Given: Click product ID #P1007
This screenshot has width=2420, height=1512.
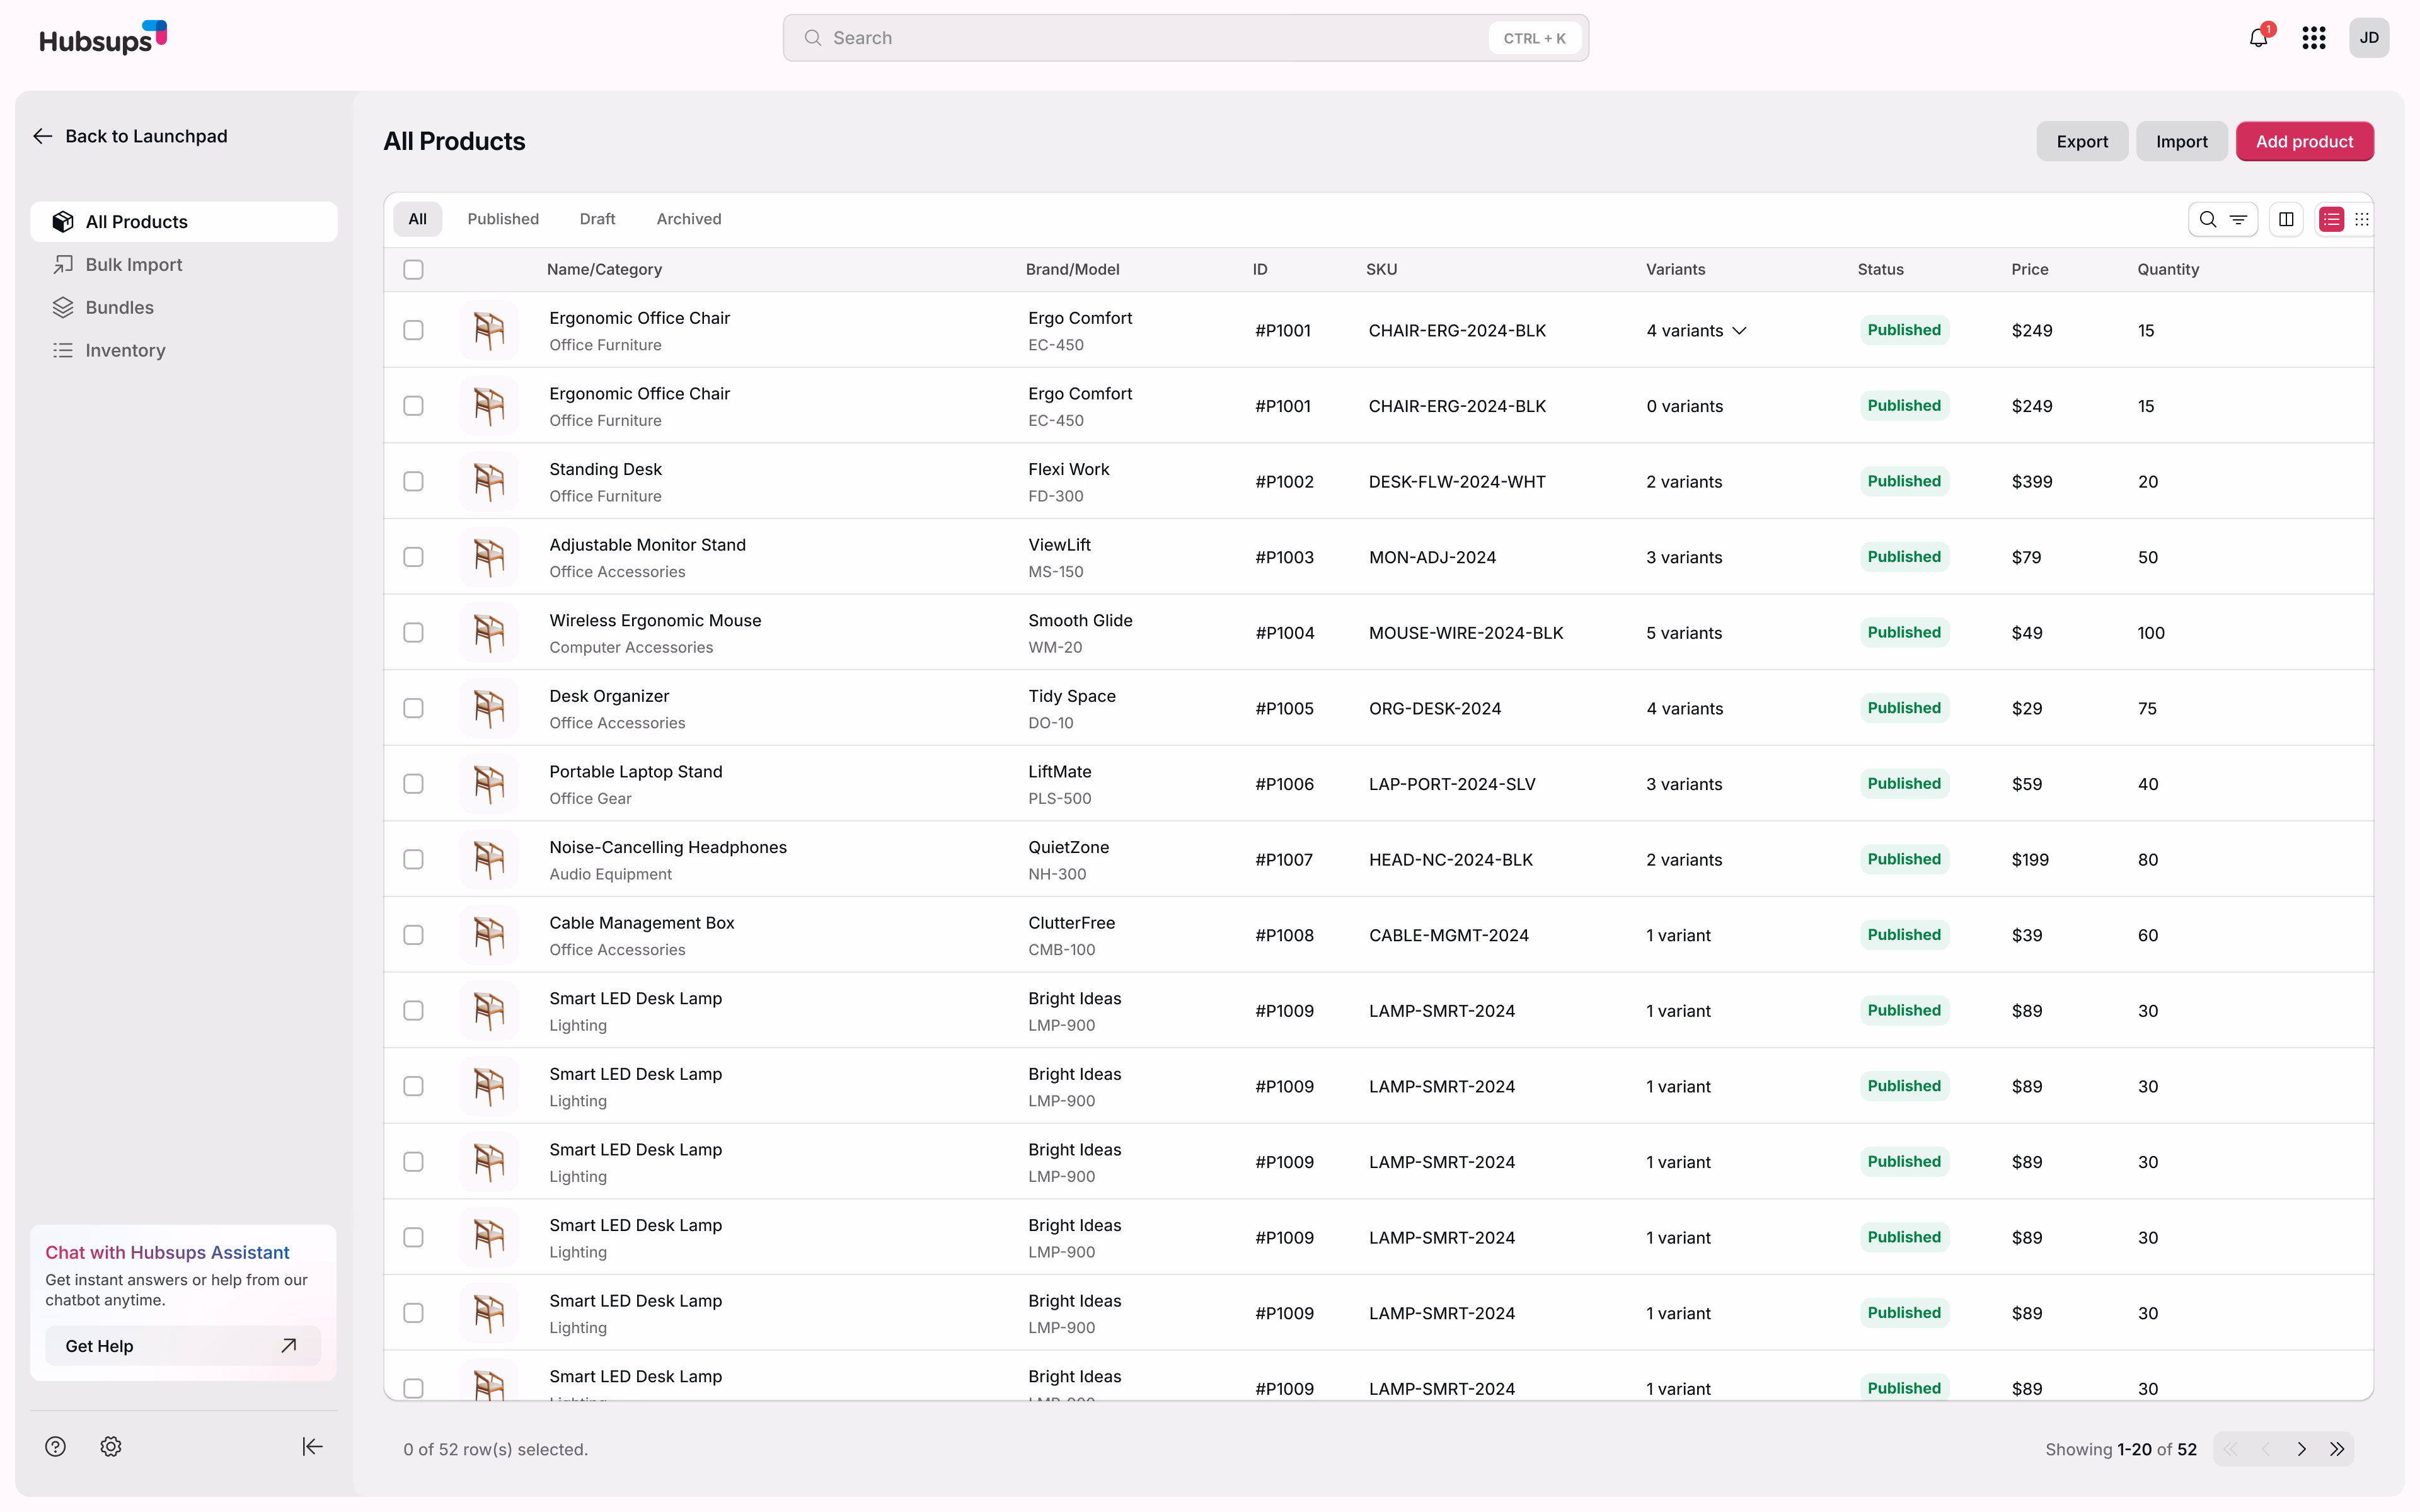Looking at the screenshot, I should 1283,860.
